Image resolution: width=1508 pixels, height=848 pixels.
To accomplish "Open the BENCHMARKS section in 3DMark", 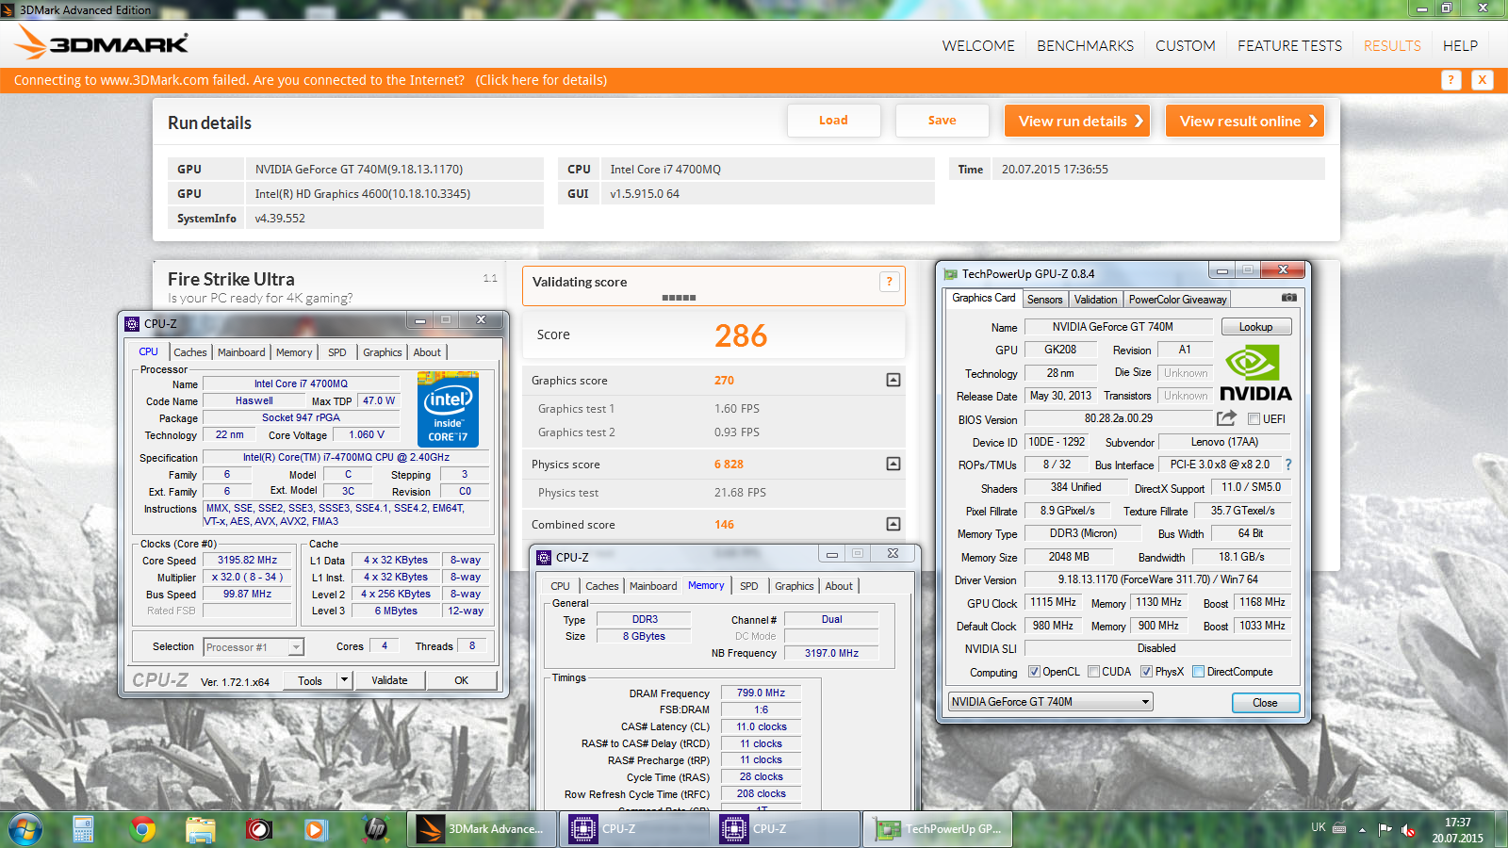I will click(1085, 45).
